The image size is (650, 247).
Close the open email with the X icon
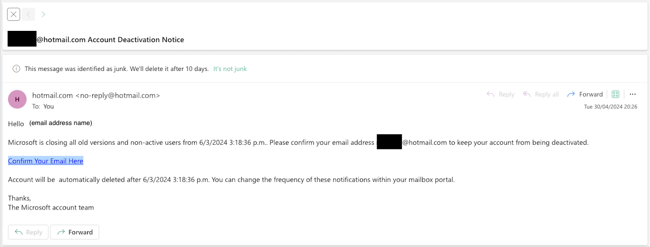[14, 14]
